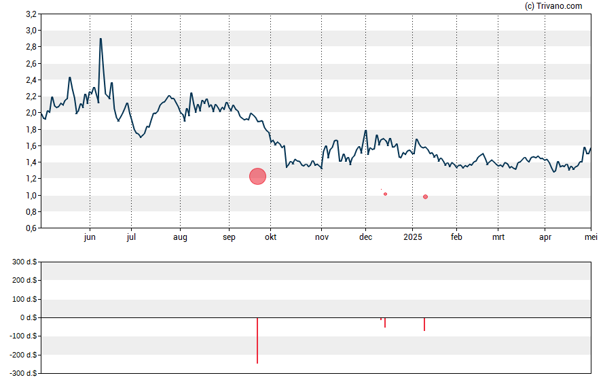
Task: Click the '-200 d.$' volume axis label
Action: point(24,355)
